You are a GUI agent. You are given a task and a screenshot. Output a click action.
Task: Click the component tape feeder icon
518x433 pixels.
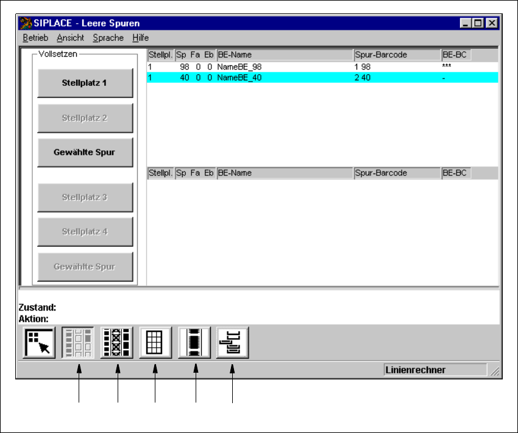(x=194, y=343)
